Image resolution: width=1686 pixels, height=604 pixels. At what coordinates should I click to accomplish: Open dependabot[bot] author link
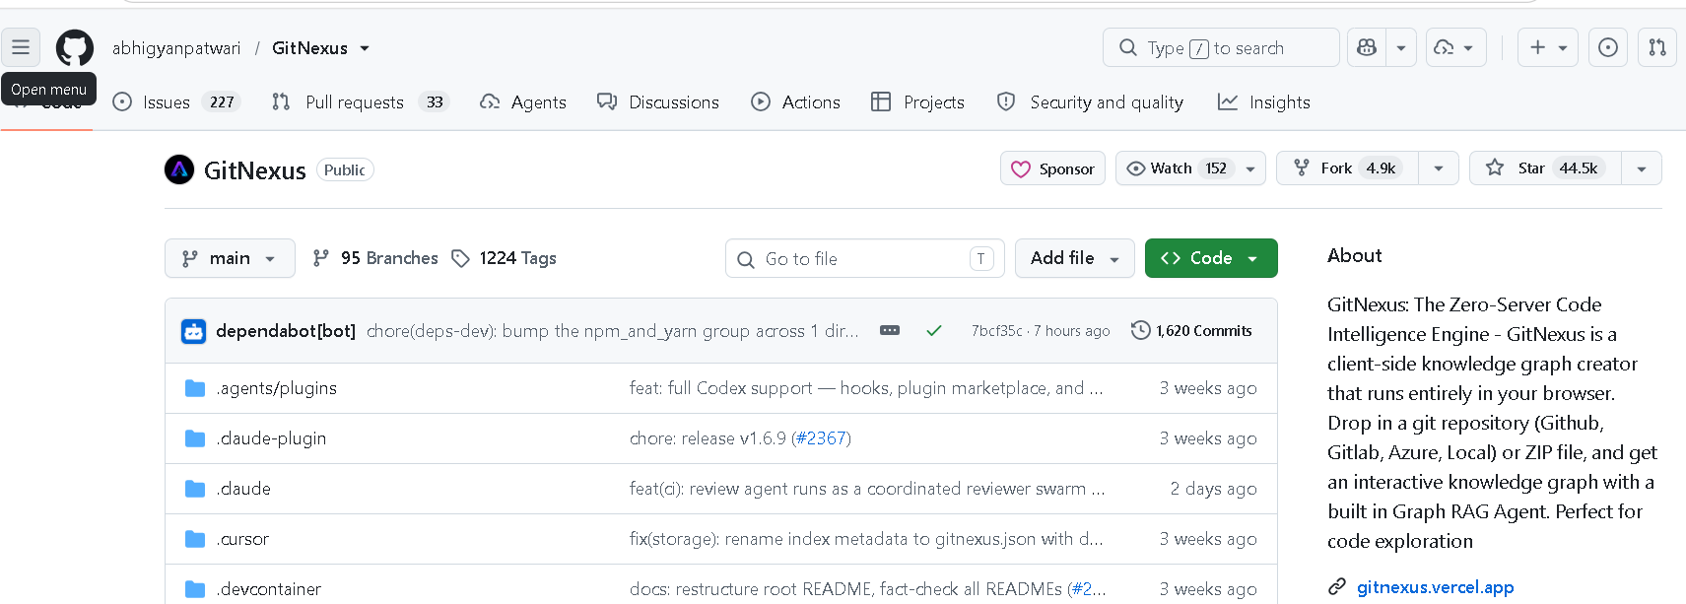point(286,331)
